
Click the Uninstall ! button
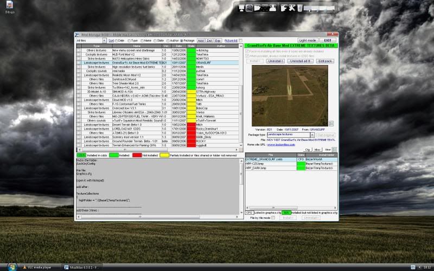[x=275, y=61]
